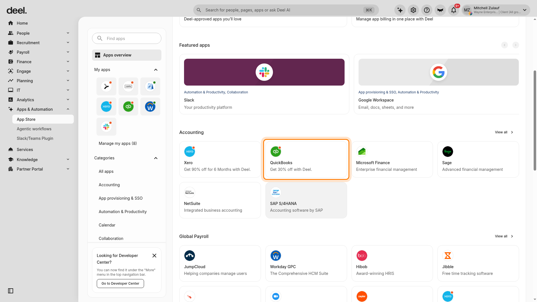Focus the Find apps search field
This screenshot has width=537, height=302.
coord(127,38)
